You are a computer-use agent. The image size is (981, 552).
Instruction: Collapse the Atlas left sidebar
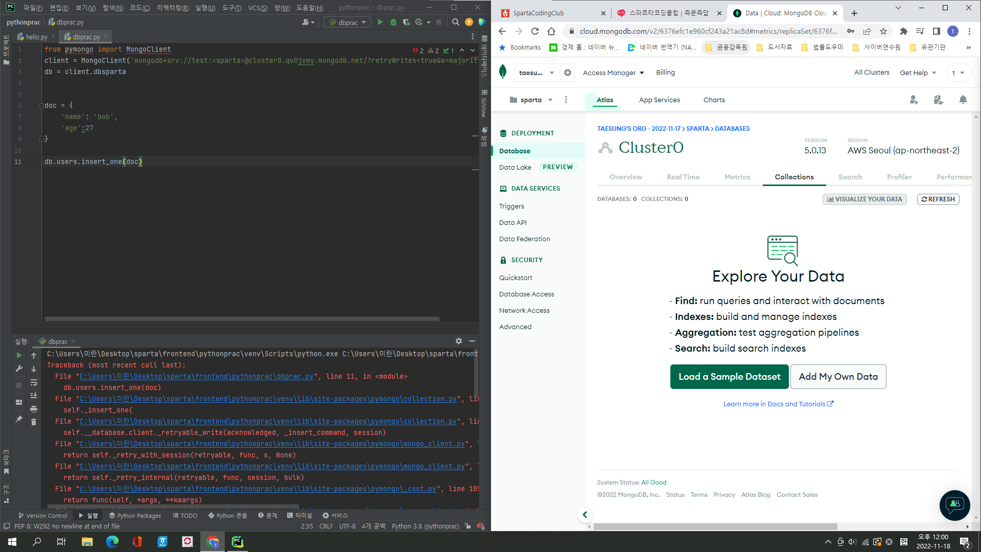point(585,515)
